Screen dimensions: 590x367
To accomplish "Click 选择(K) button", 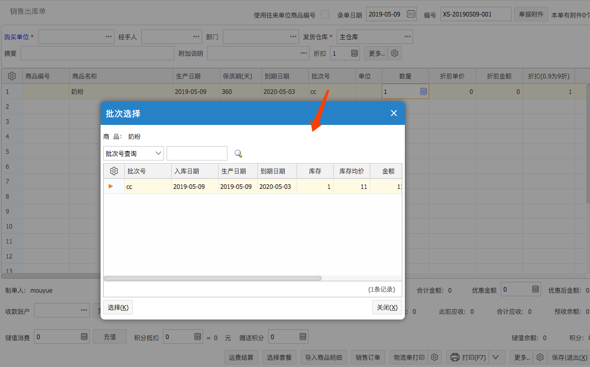I will [x=118, y=308].
